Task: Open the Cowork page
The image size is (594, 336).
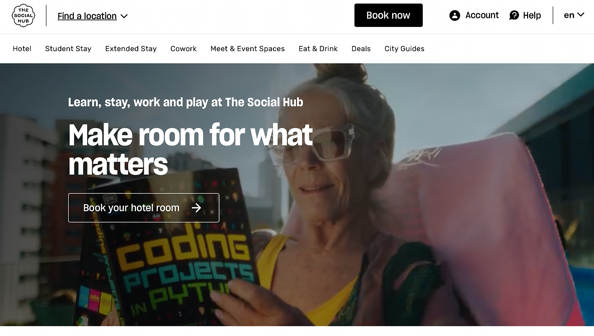Action: [183, 49]
